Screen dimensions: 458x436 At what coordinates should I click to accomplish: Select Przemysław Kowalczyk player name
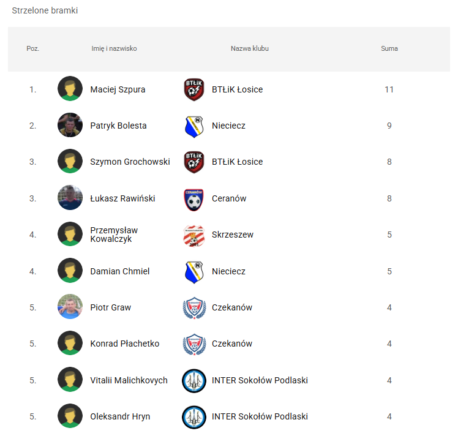[114, 235]
